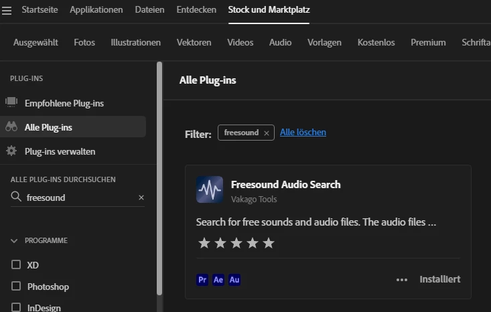Screen dimensions: 491x312
Task: Click the PLUG-INS section header
Action: tap(26, 78)
